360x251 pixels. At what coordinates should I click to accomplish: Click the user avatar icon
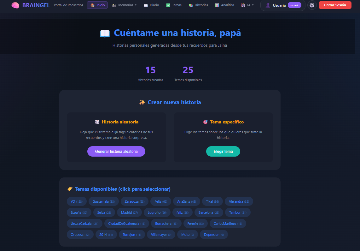pyautogui.click(x=268, y=5)
